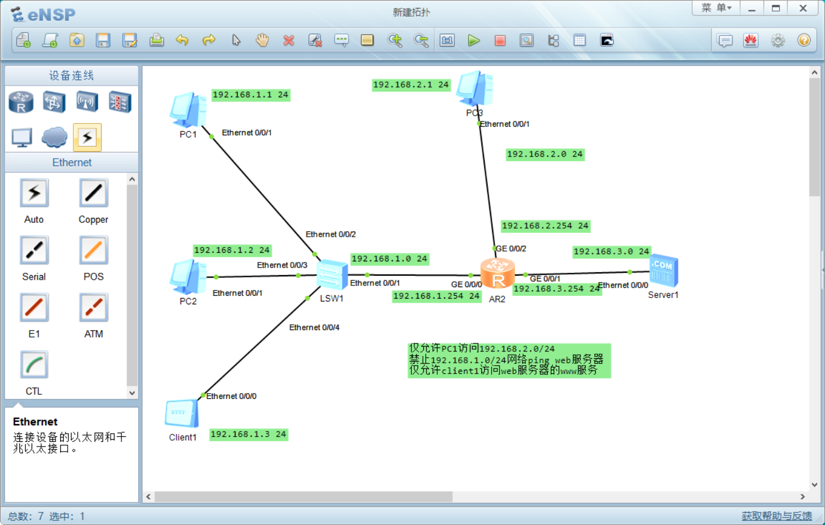Viewport: 825px width, 525px height.
Task: Open the 菜单 dropdown menu
Action: [x=716, y=8]
